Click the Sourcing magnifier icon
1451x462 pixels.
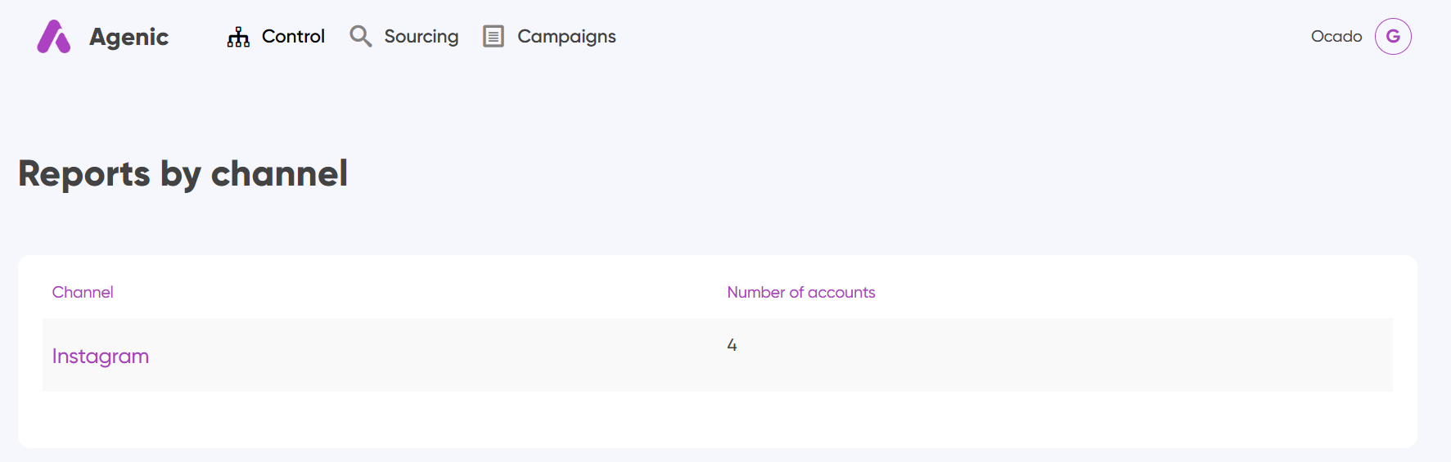coord(360,37)
